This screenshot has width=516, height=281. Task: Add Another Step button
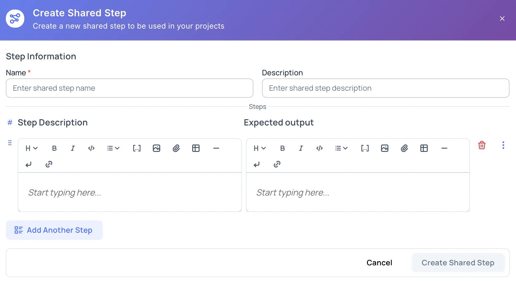[x=54, y=230]
